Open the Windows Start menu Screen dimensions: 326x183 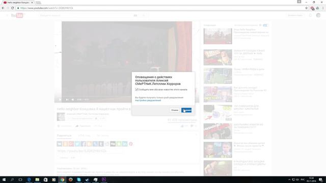point(4,179)
